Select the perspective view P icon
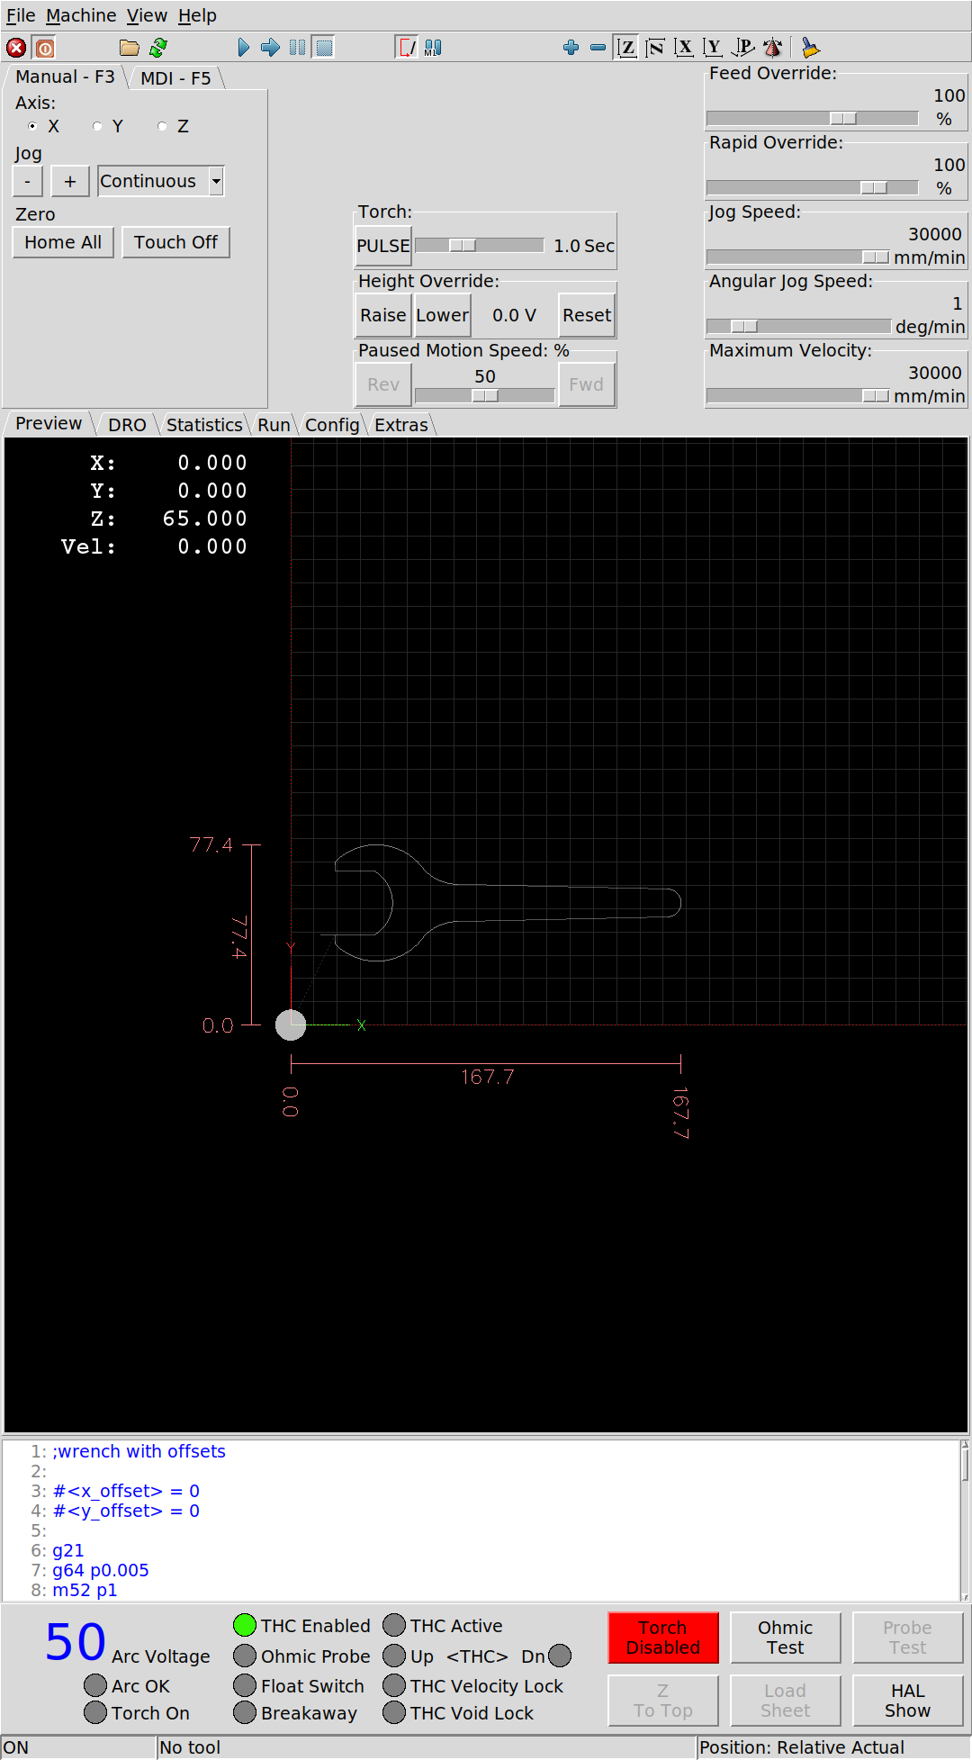The width and height of the screenshot is (972, 1760). pyautogui.click(x=742, y=48)
